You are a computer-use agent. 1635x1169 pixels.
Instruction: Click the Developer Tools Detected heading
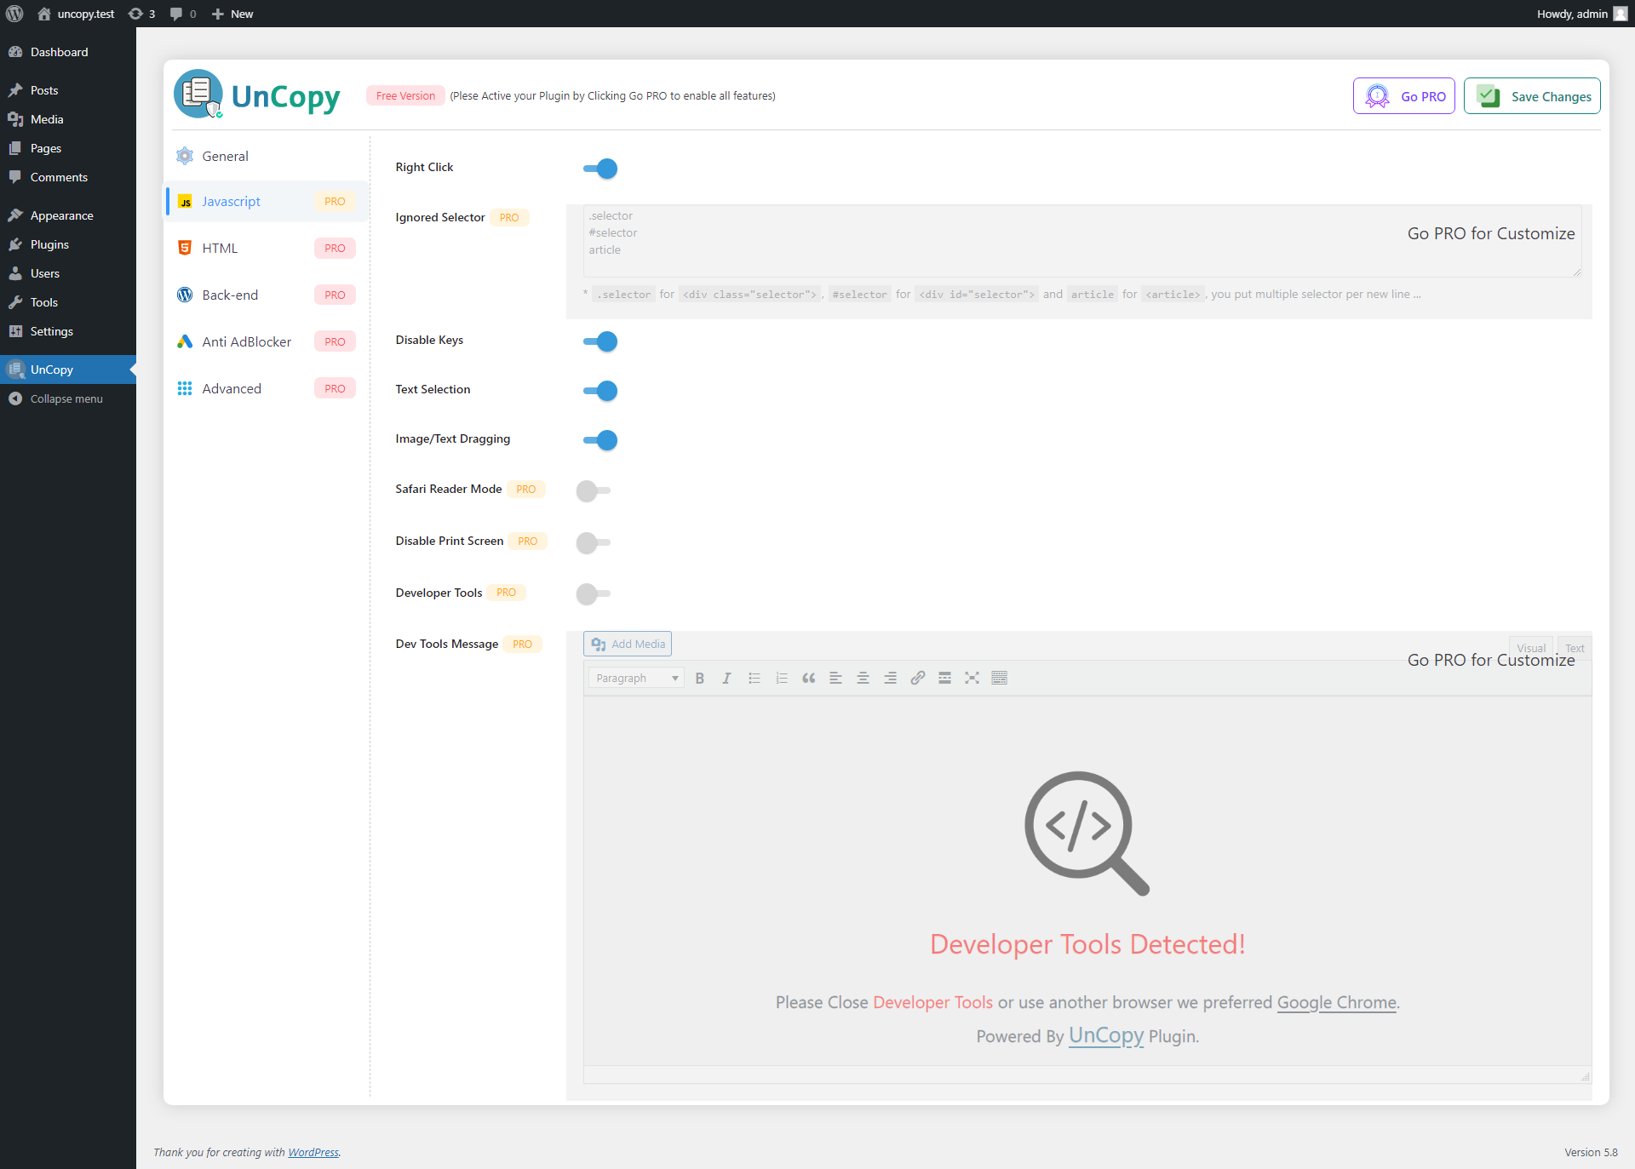click(1087, 944)
